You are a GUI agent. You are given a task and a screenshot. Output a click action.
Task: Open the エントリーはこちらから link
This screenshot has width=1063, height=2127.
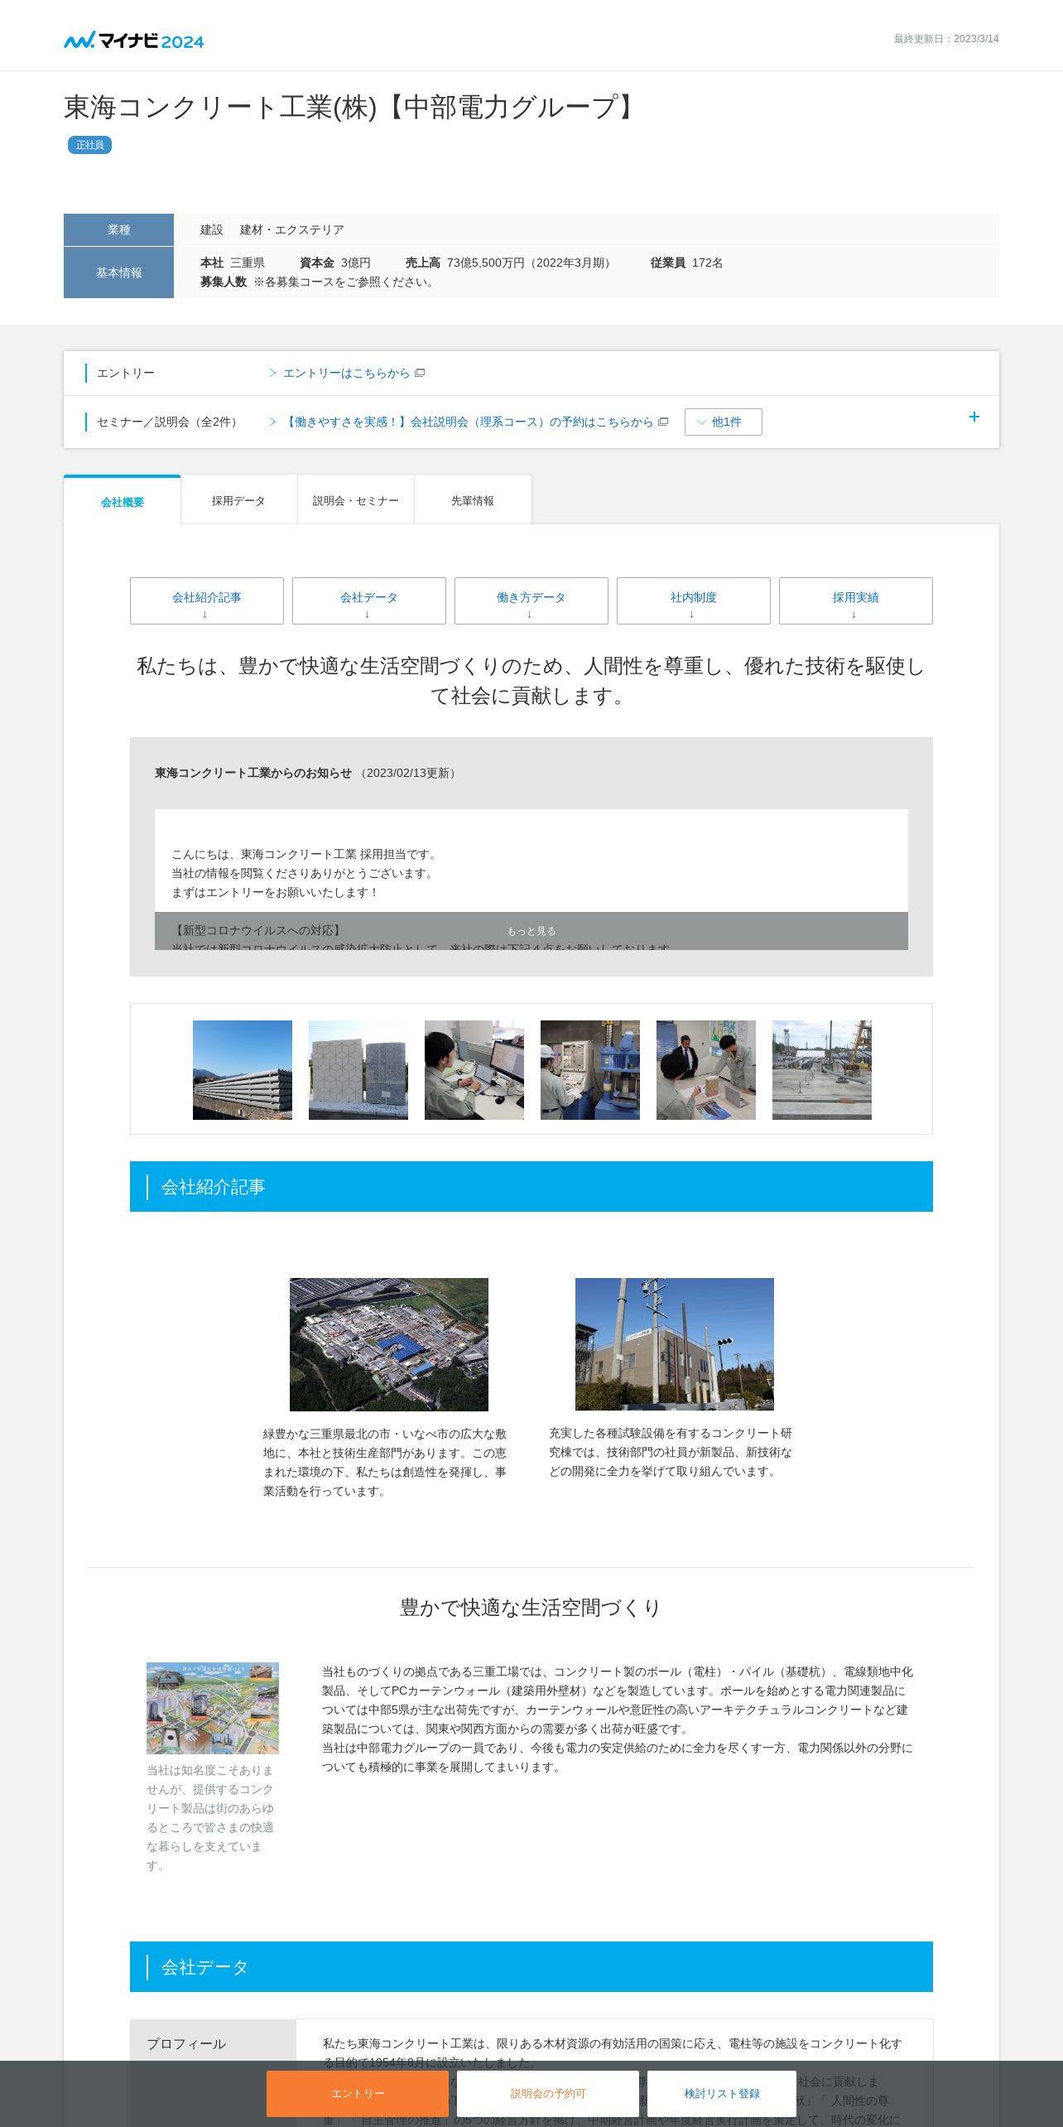click(346, 374)
